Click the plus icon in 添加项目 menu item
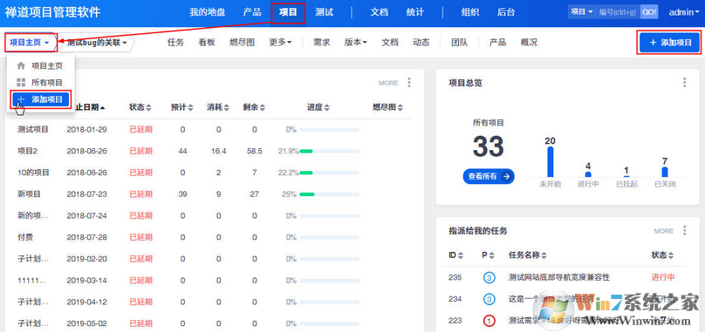Screen dimensions: 705x333 pyautogui.click(x=21, y=99)
